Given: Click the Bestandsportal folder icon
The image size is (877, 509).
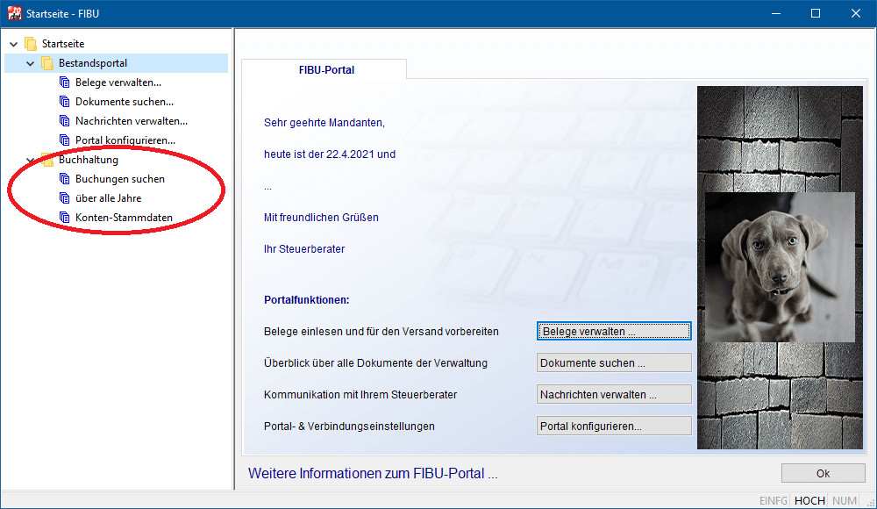Looking at the screenshot, I should tap(47, 63).
